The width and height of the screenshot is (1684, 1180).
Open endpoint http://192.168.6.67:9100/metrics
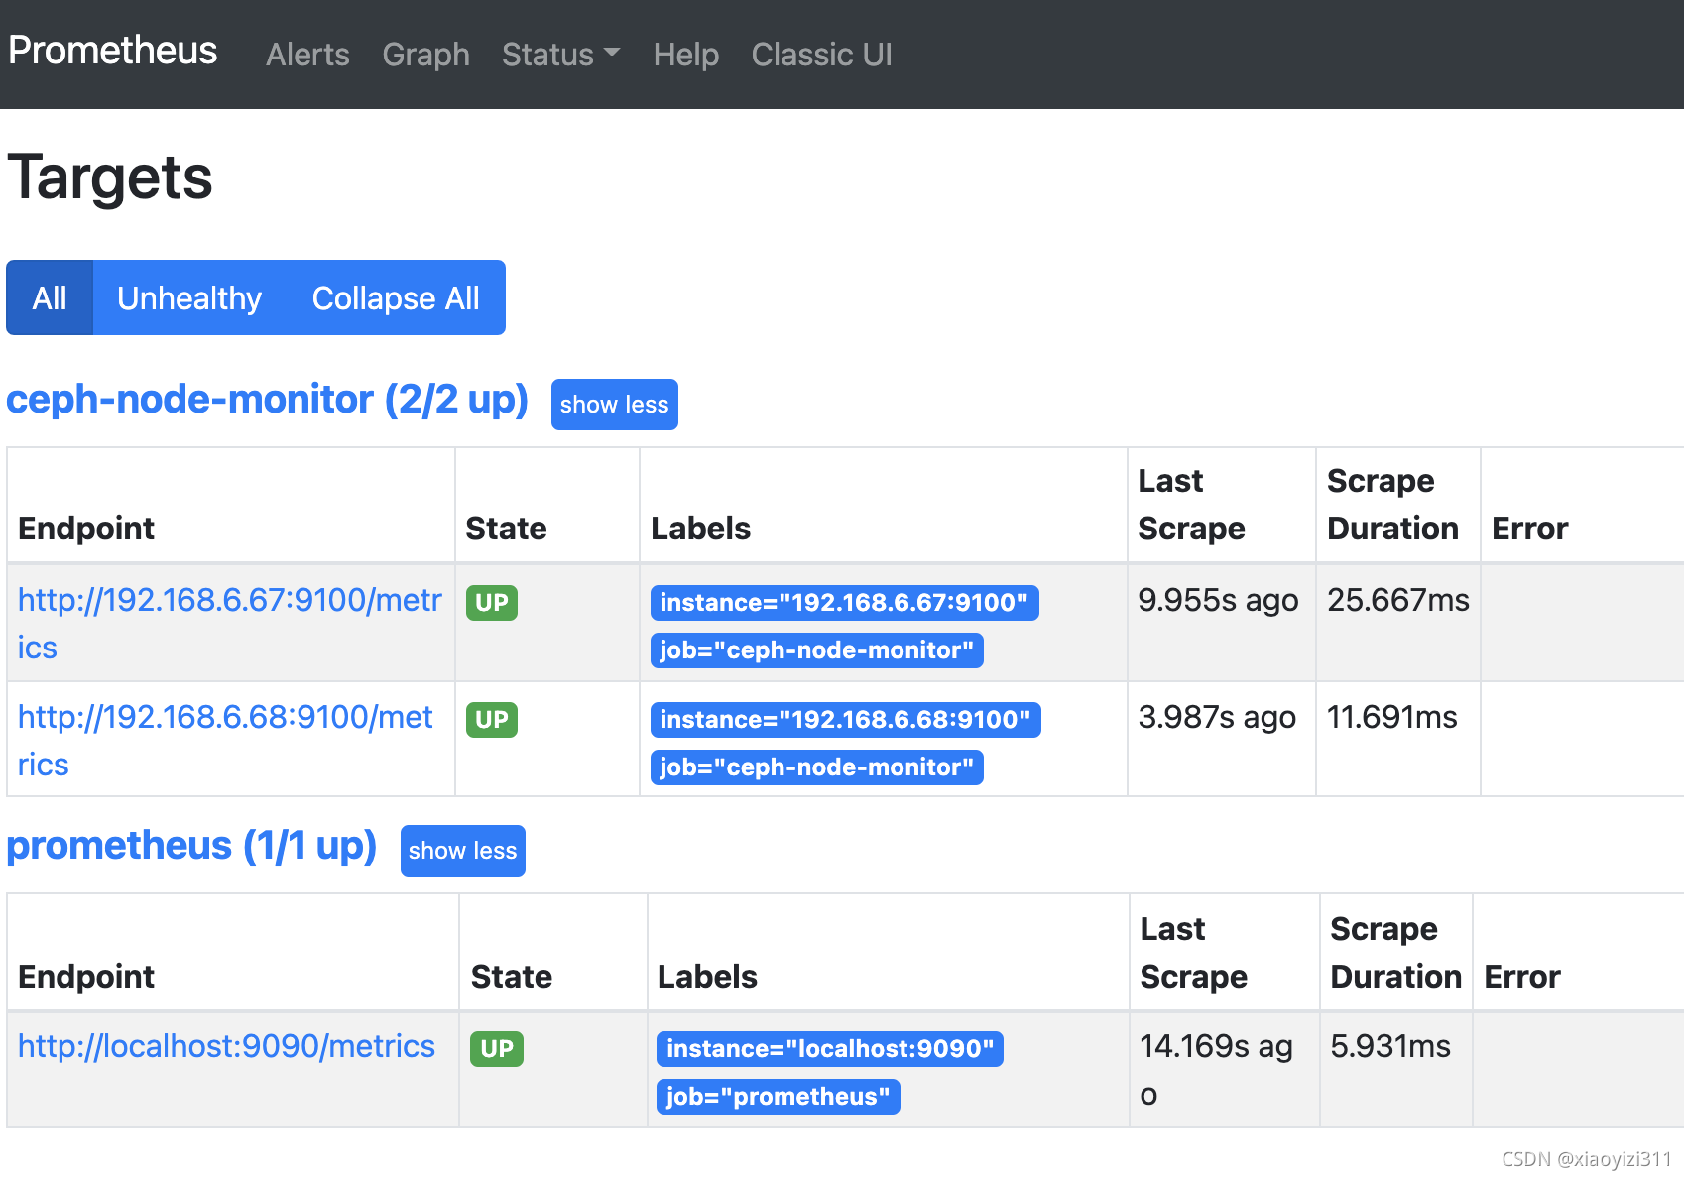click(229, 624)
